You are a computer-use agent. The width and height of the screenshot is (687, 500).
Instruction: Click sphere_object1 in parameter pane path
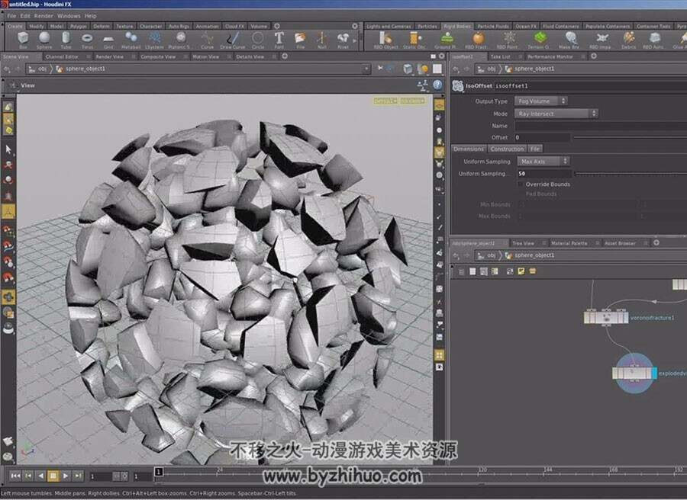pyautogui.click(x=534, y=69)
